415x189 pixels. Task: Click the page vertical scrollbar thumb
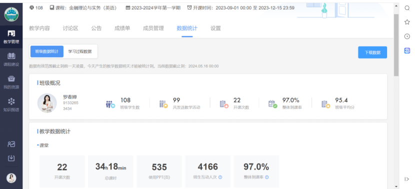(396, 45)
